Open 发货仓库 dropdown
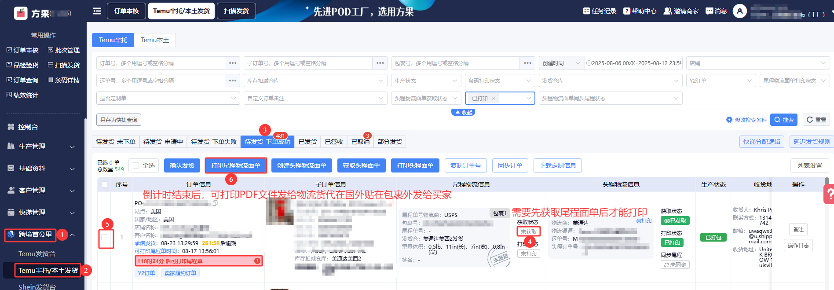Image resolution: width=834 pixels, height=290 pixels. click(x=611, y=81)
